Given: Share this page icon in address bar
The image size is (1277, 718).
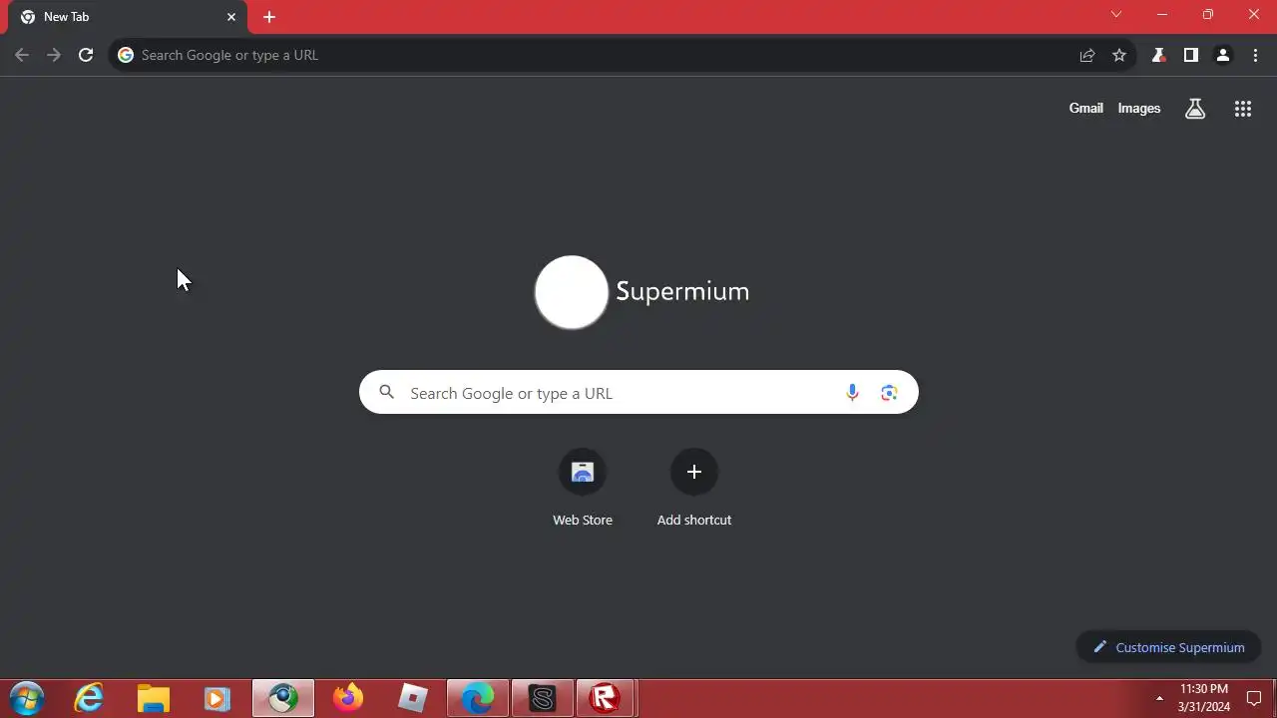Looking at the screenshot, I should pos(1087,55).
